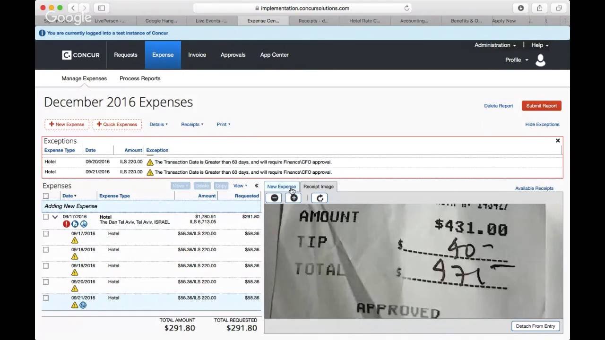Open the Approvals navigation tab
Image resolution: width=605 pixels, height=340 pixels.
233,55
